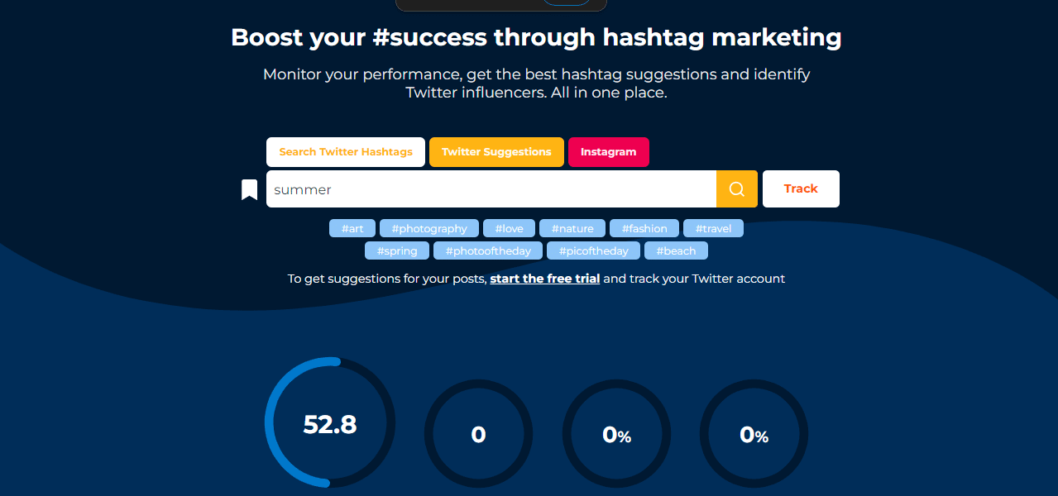Click the search field containing 'summer'
This screenshot has height=496, width=1058.
click(491, 188)
